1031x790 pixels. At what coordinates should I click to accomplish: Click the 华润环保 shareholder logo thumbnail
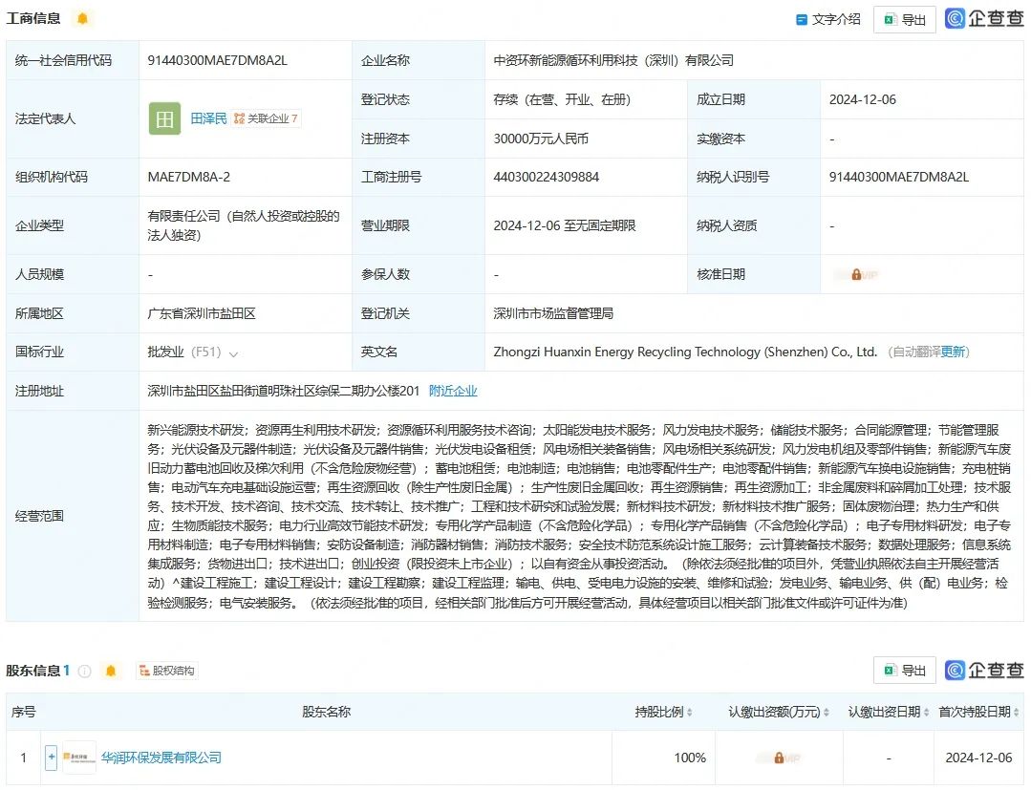point(79,758)
